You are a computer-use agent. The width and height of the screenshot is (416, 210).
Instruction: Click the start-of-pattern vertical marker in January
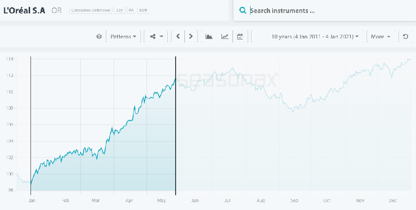31,125
